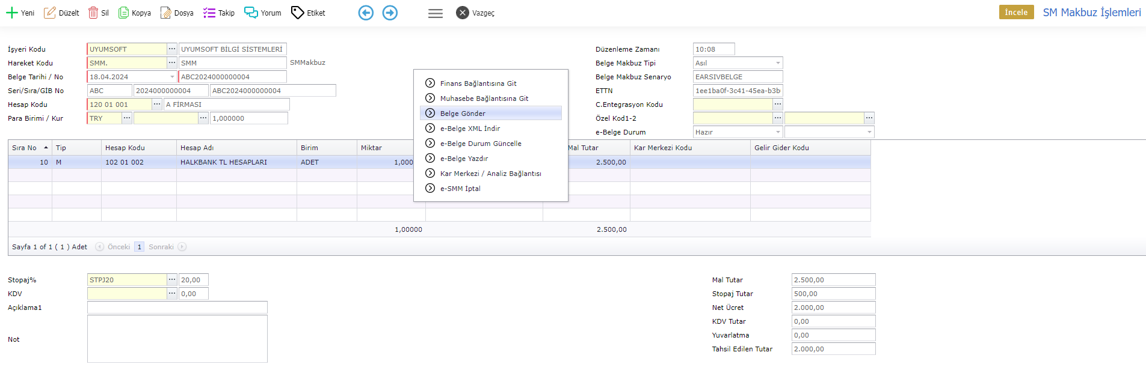Image resolution: width=1146 pixels, height=370 pixels.
Task: Open Özel Kod2 lookup ellipsis button
Action: tap(869, 118)
